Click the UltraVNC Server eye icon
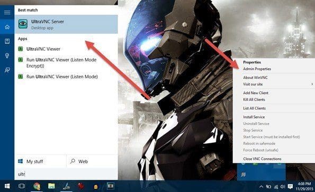Screen dimensions: 315x192 (x=23, y=24)
